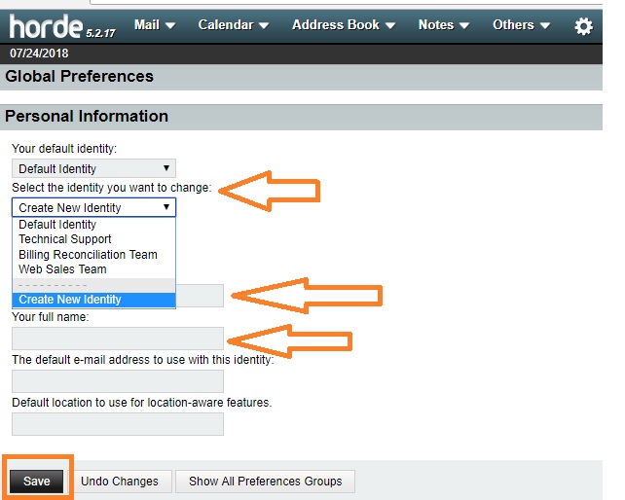The height and width of the screenshot is (500, 625).
Task: Select Billing Reconciliation Team identity
Action: point(88,255)
